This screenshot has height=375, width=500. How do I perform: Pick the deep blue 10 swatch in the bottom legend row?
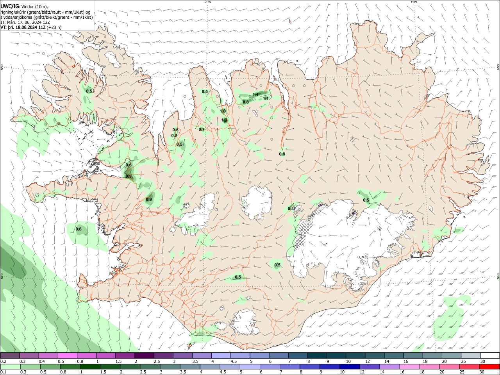[x=349, y=366]
